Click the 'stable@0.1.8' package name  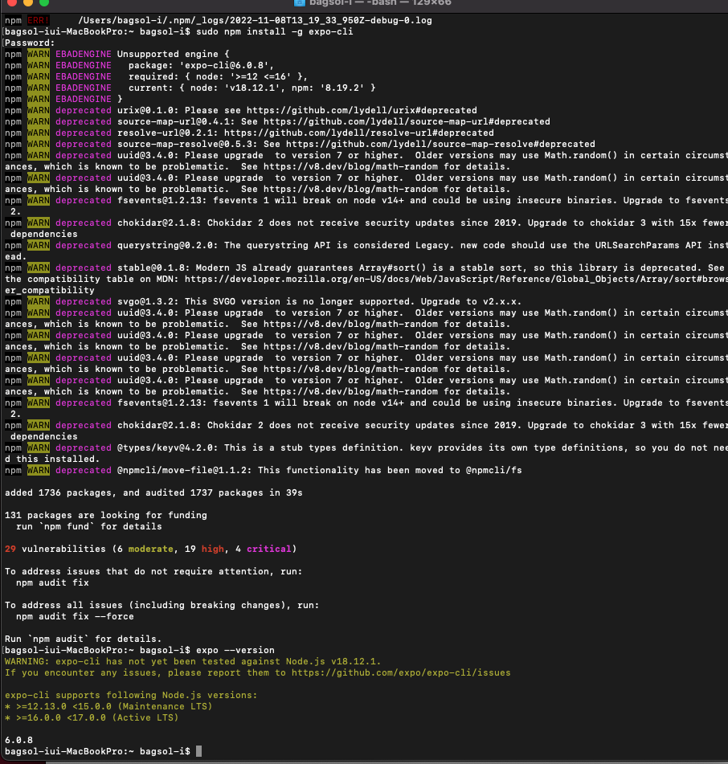pos(153,268)
